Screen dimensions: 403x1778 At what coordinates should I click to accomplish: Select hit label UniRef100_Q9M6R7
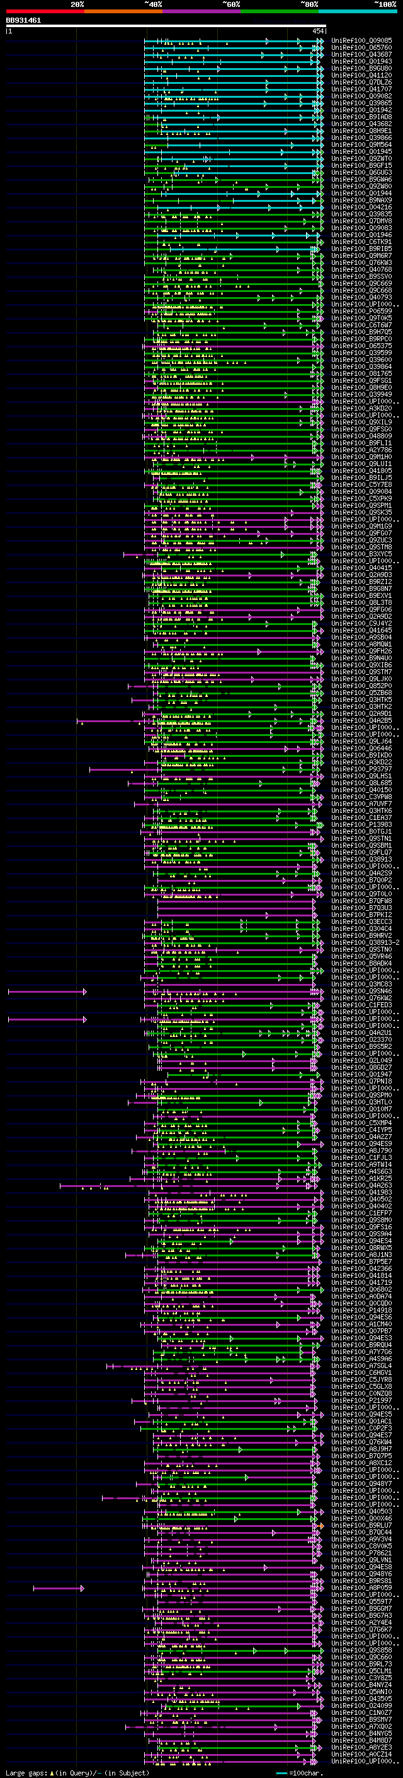pyautogui.click(x=361, y=255)
